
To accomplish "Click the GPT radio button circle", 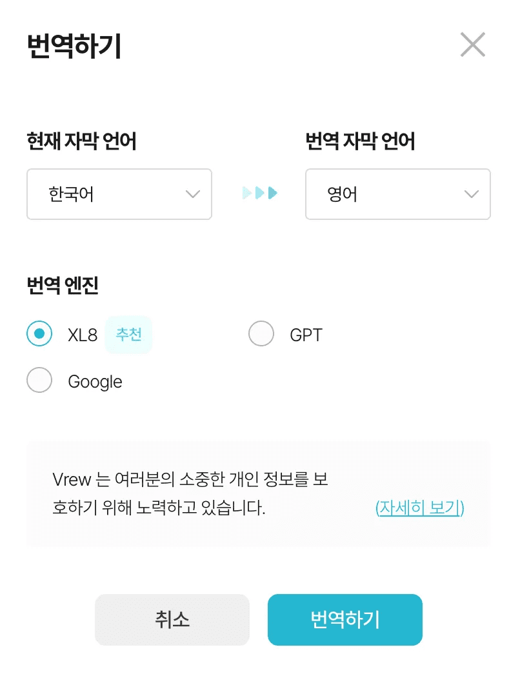I will (261, 334).
